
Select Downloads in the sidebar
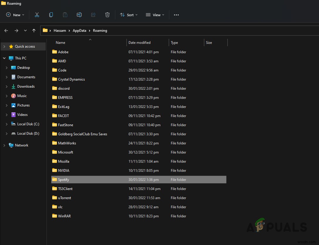[x=26, y=86]
